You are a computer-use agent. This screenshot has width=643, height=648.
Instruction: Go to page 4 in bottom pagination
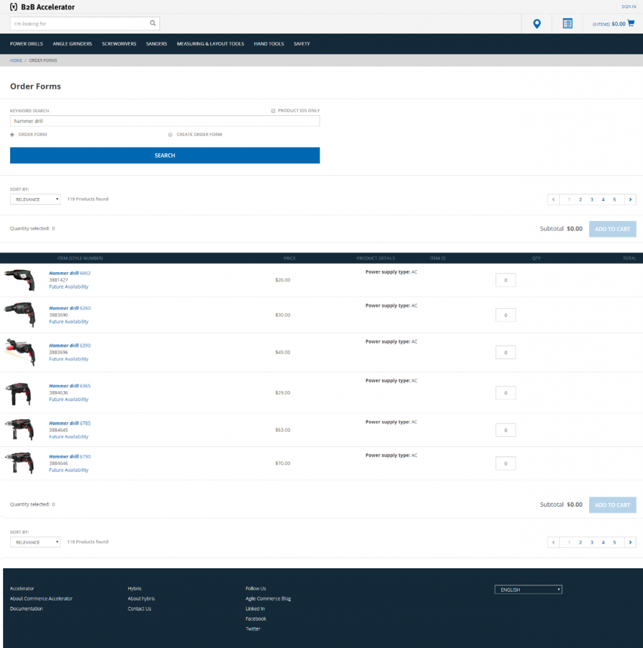[603, 542]
